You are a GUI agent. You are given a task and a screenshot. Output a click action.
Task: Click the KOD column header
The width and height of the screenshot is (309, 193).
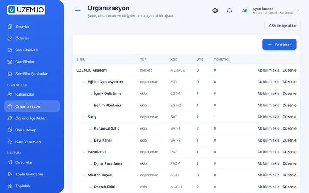(174, 60)
